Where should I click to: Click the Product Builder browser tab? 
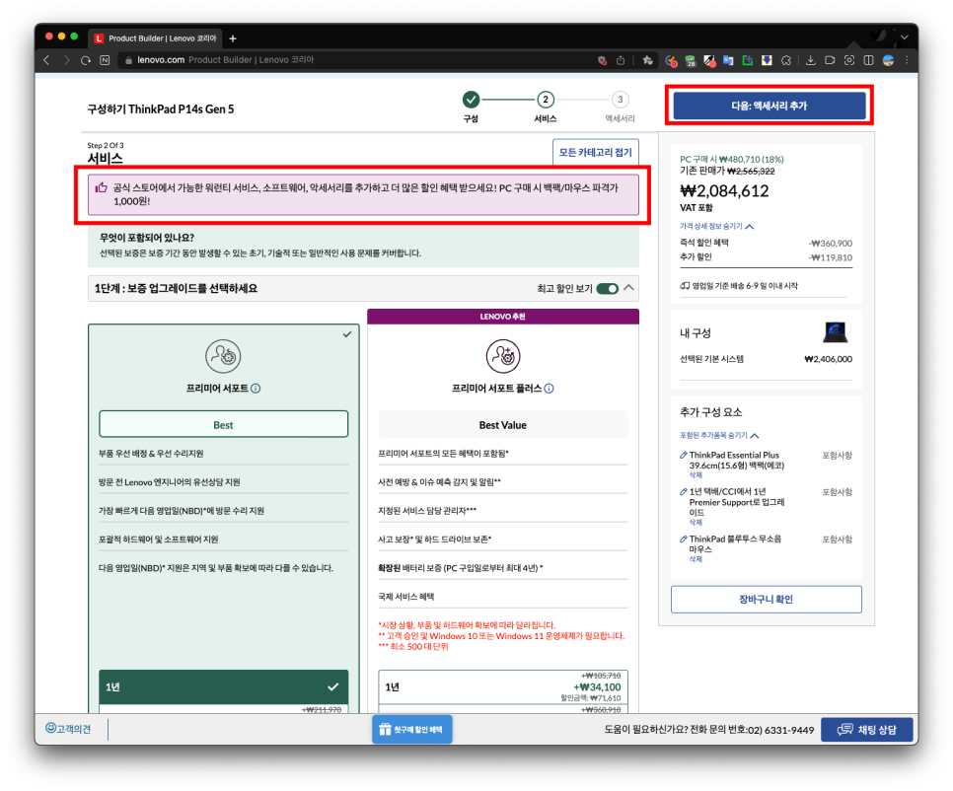155,38
